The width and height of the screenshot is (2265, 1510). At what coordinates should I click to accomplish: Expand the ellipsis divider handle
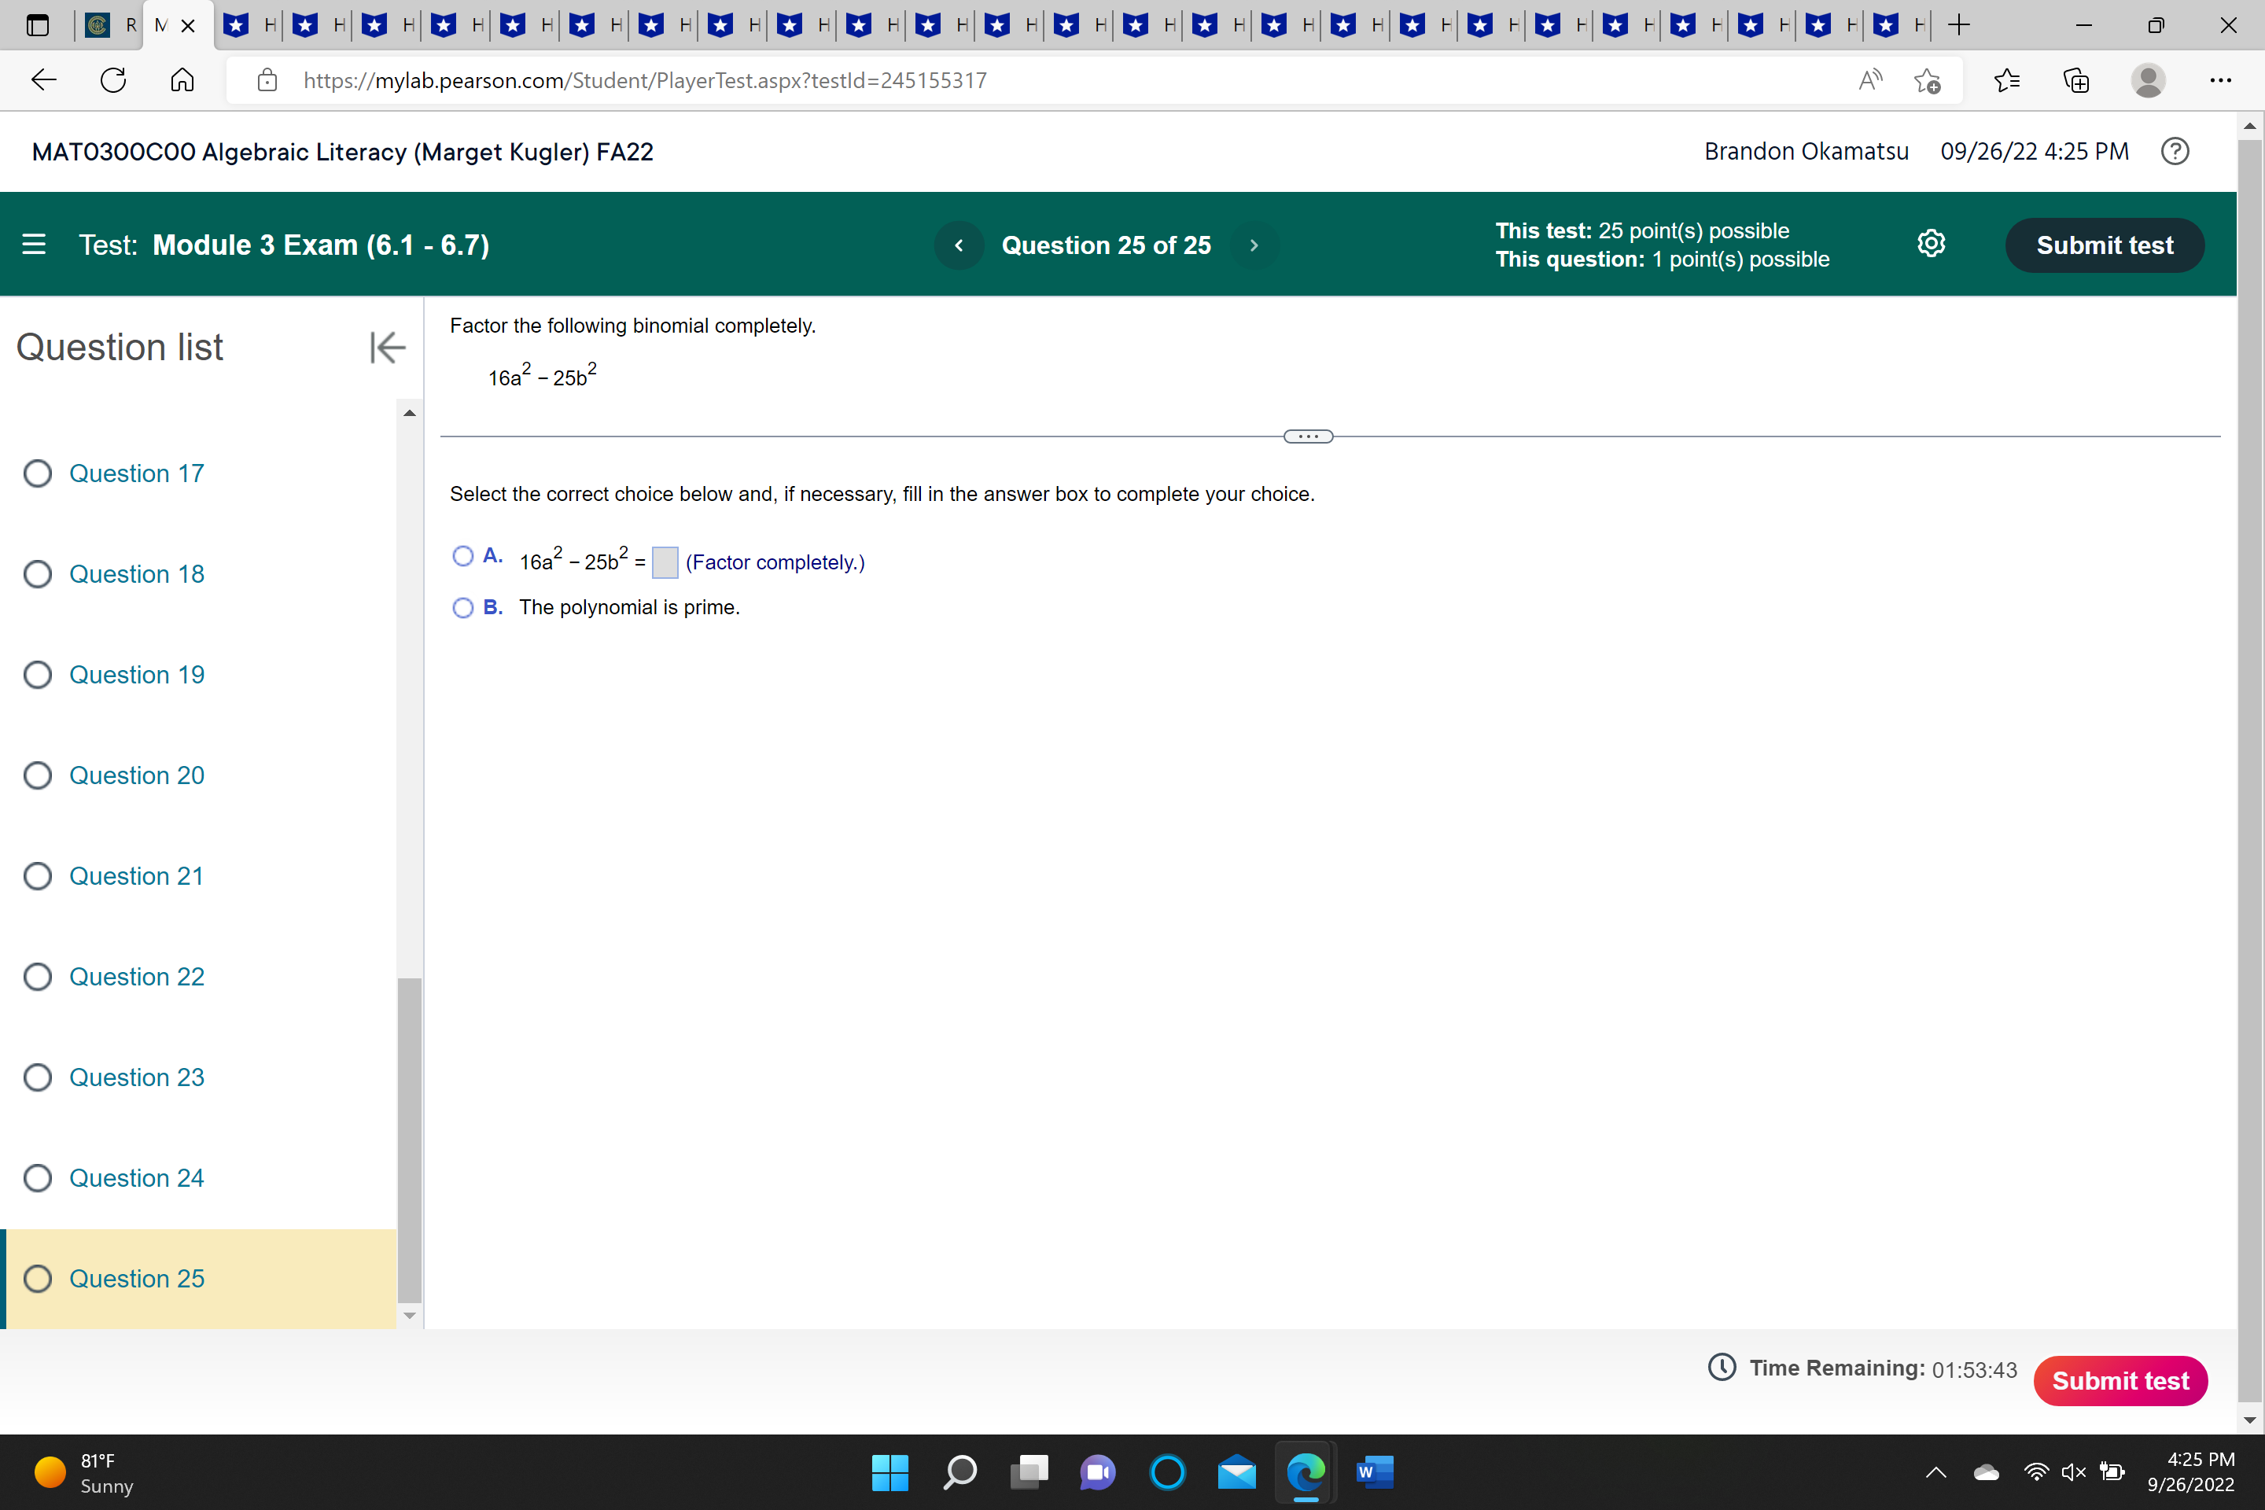tap(1308, 436)
